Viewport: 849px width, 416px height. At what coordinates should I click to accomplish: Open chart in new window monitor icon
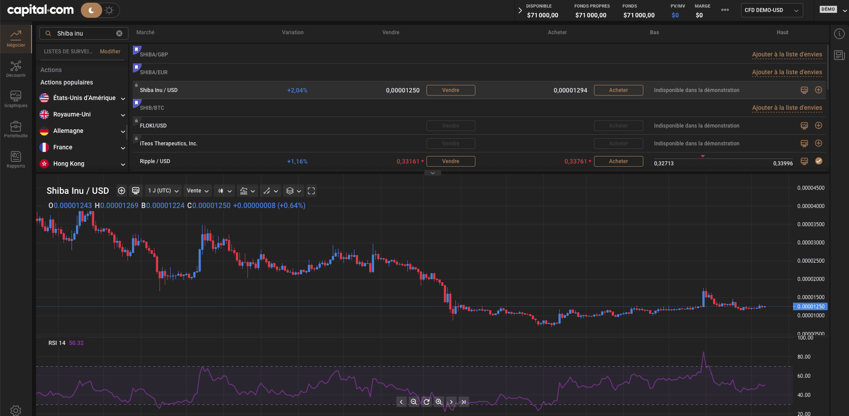coord(136,191)
